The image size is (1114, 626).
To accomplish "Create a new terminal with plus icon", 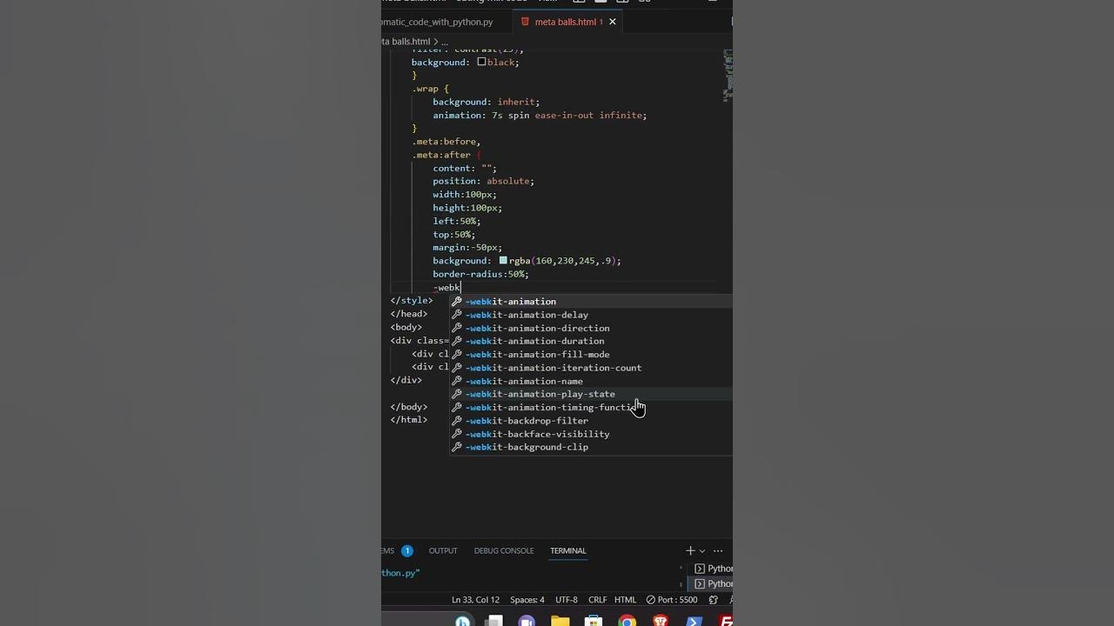I will pyautogui.click(x=690, y=550).
